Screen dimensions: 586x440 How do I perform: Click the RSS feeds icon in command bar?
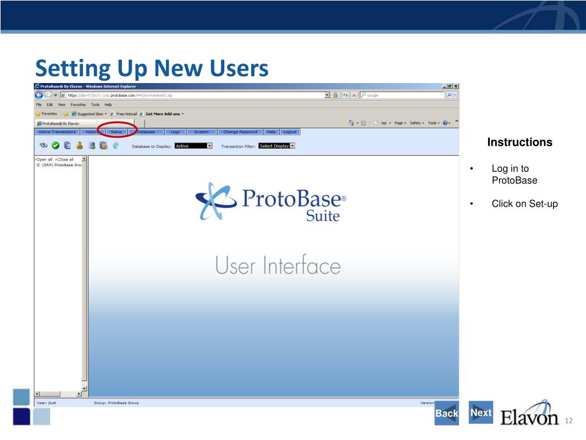tap(363, 123)
